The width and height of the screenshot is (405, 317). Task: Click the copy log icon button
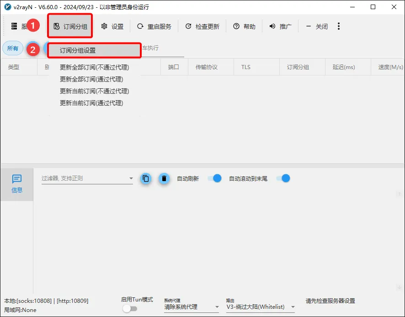(x=146, y=178)
